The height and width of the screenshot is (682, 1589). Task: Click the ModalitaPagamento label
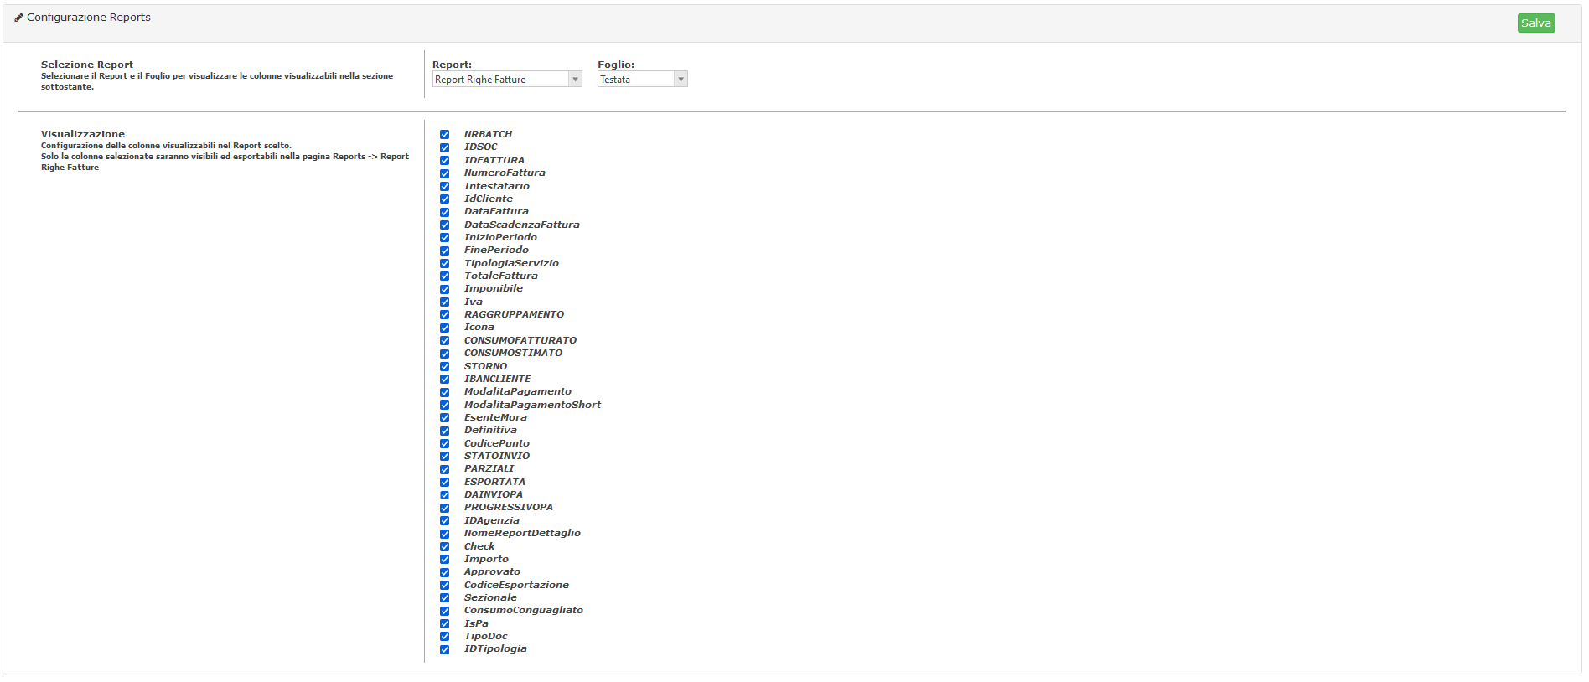click(518, 391)
